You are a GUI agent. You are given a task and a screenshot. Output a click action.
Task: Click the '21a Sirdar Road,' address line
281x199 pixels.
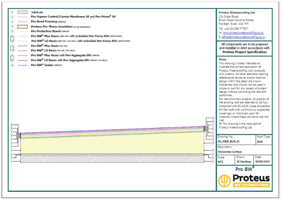tap(229, 16)
